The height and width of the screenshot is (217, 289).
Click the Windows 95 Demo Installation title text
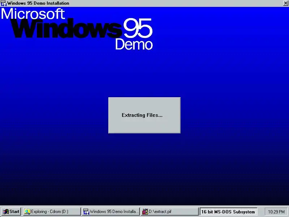(38, 3)
